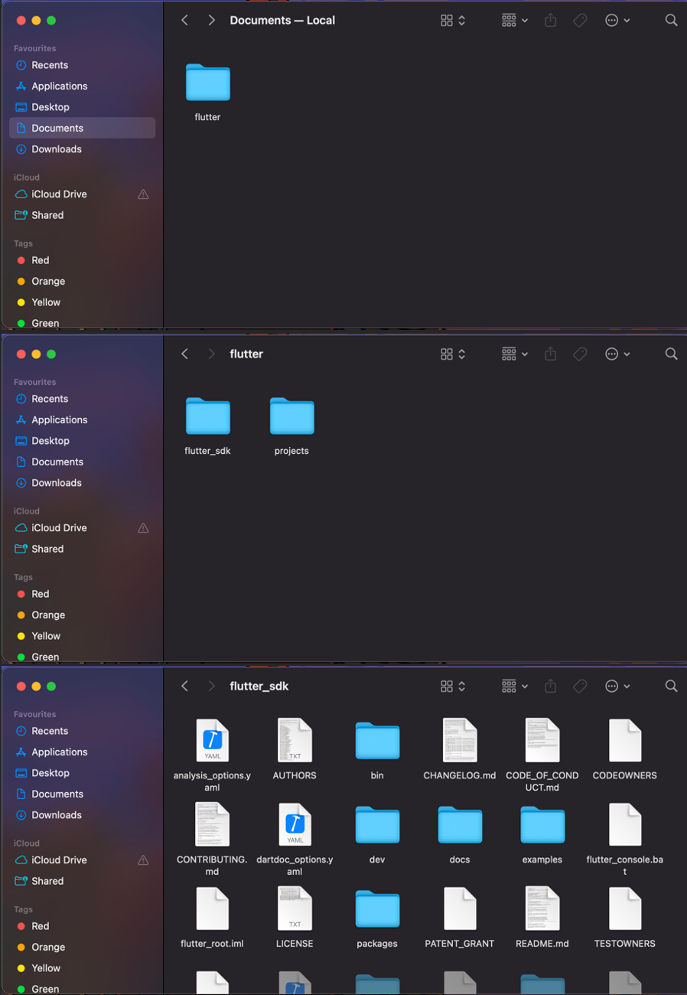Open view mode switcher in flutter window
This screenshot has height=995, width=687.
coord(453,354)
